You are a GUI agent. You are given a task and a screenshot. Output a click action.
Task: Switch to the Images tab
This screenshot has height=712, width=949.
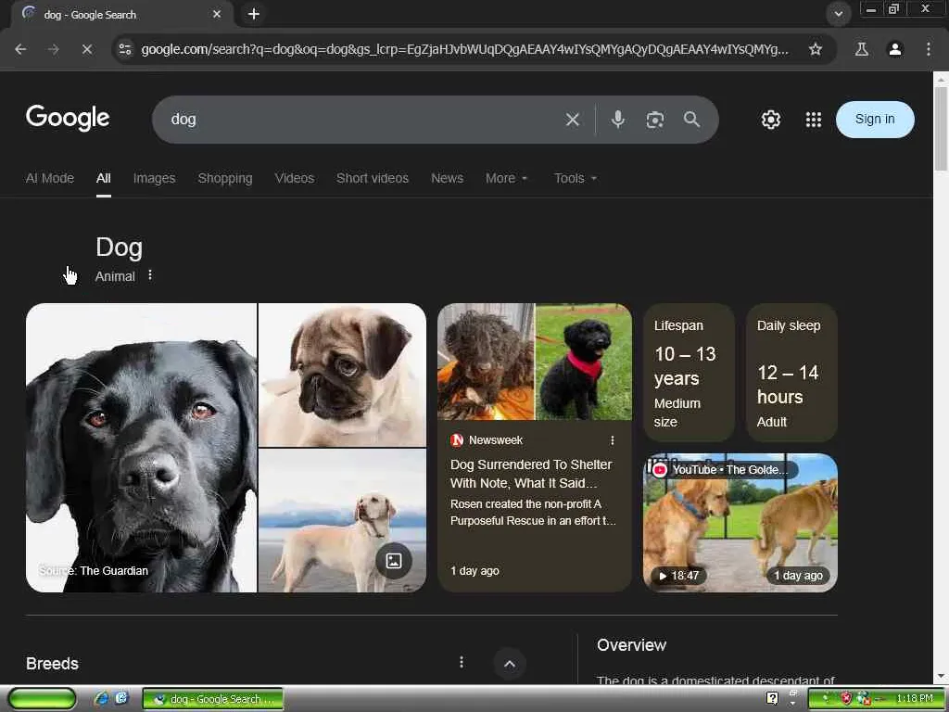pos(154,178)
